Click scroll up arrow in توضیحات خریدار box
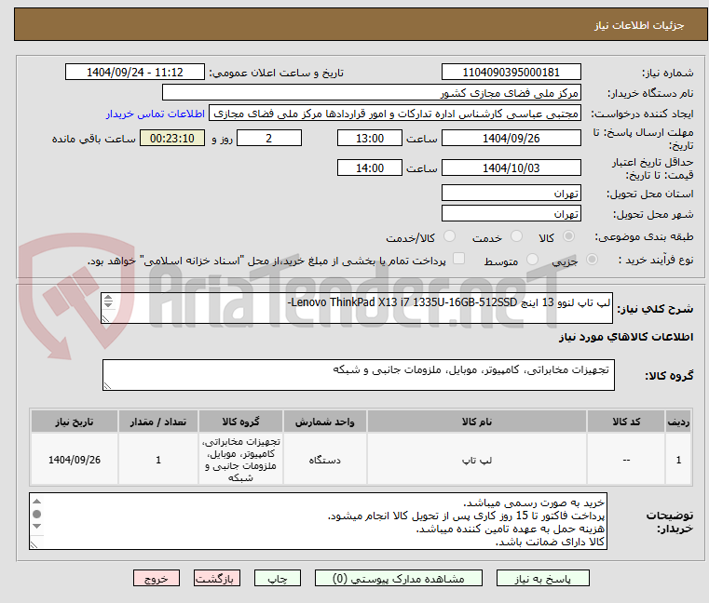Viewport: 709px width, 603px height. [37, 502]
